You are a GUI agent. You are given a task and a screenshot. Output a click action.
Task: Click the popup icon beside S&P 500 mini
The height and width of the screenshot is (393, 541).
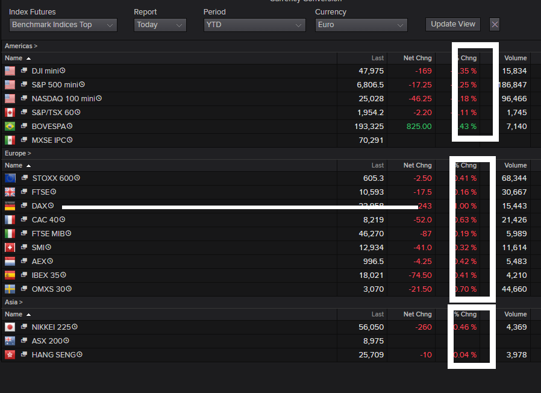click(24, 84)
